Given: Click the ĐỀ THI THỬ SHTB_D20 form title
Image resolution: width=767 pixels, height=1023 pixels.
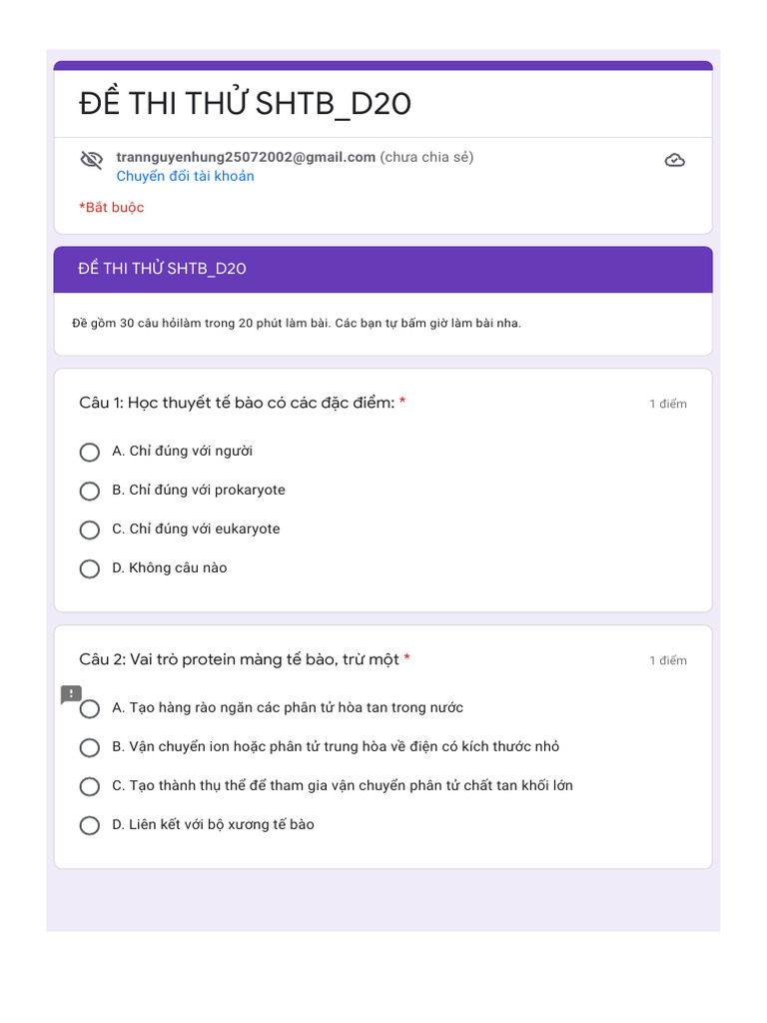Looking at the screenshot, I should coord(245,104).
